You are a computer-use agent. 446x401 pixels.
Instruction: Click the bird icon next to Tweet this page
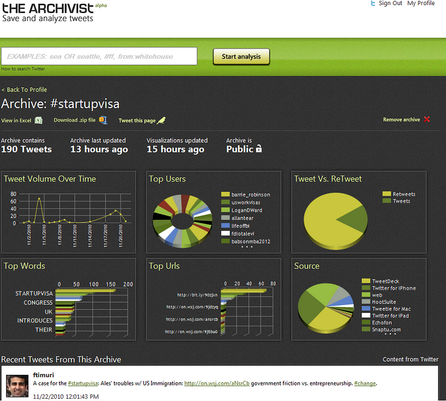(161, 120)
